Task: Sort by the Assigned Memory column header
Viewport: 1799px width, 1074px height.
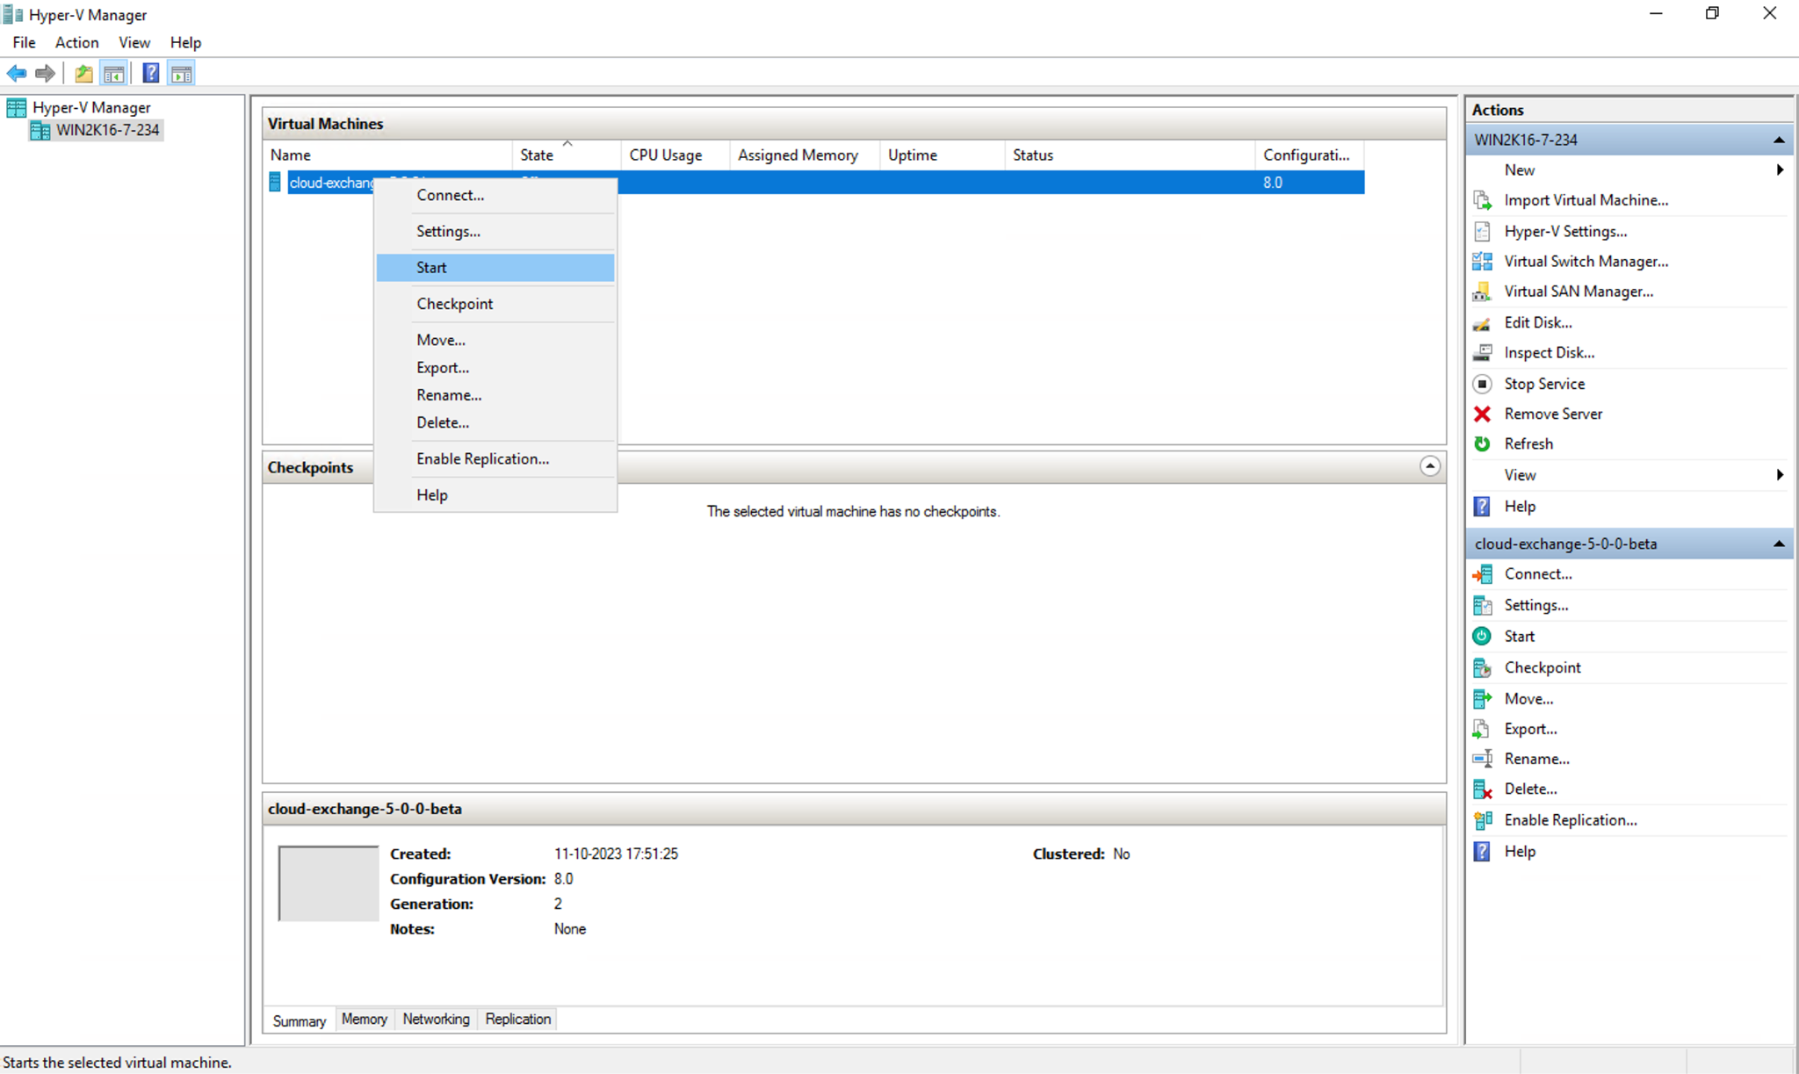Action: (x=805, y=155)
